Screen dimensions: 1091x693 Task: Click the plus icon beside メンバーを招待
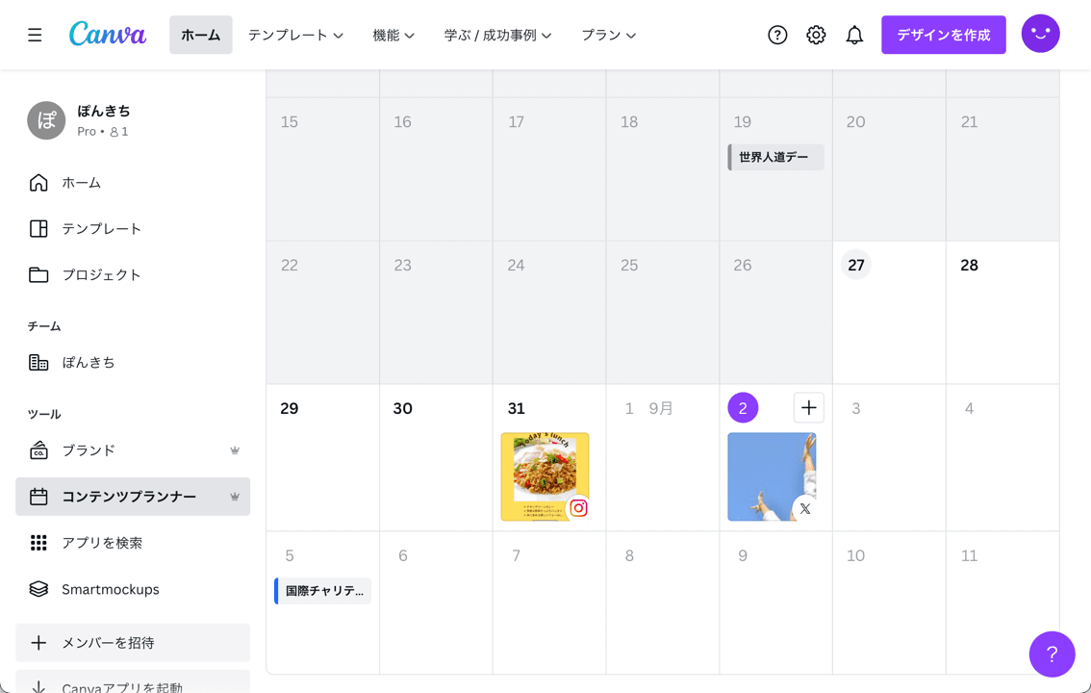(x=38, y=643)
